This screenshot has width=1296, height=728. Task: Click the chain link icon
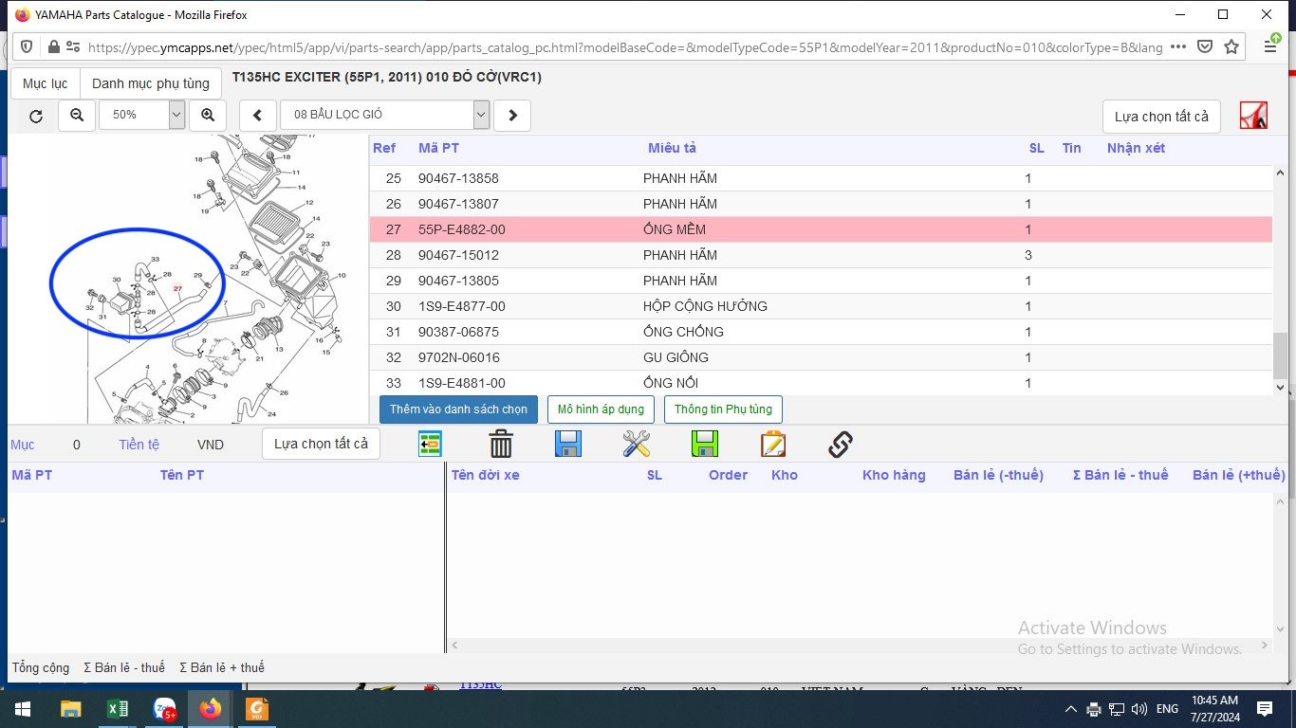(841, 444)
